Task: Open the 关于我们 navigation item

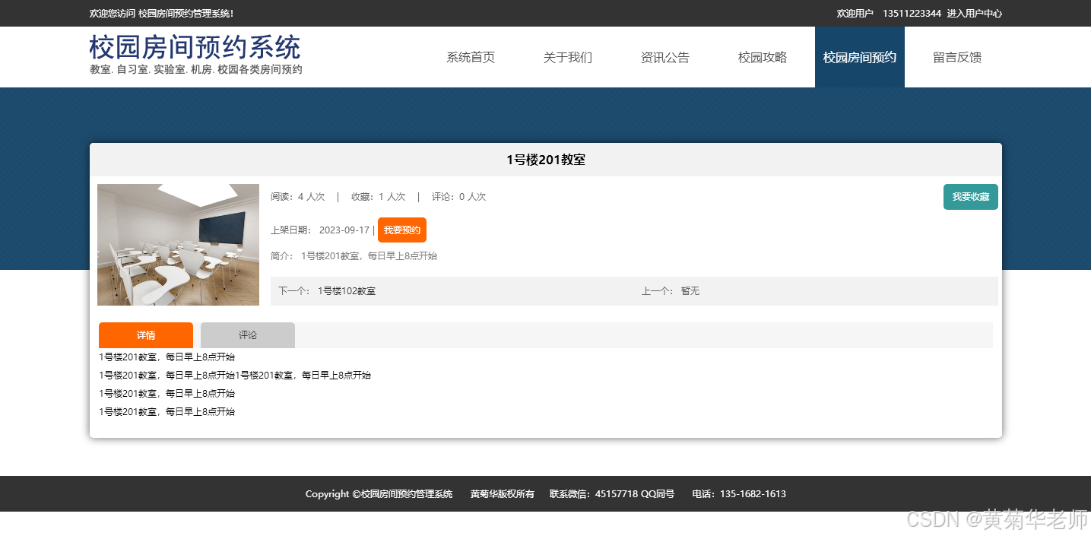Action: pyautogui.click(x=568, y=57)
